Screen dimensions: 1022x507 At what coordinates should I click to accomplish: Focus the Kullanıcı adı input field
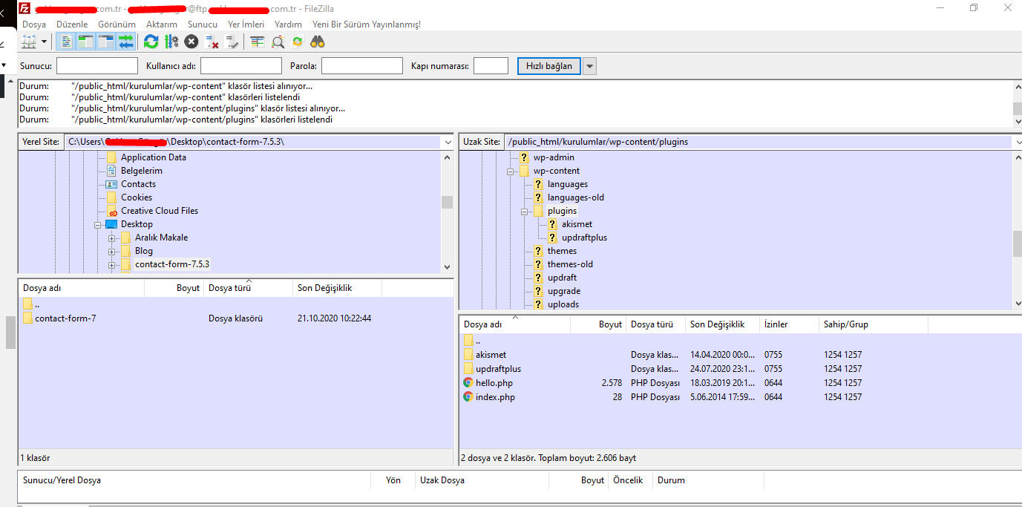tap(241, 66)
